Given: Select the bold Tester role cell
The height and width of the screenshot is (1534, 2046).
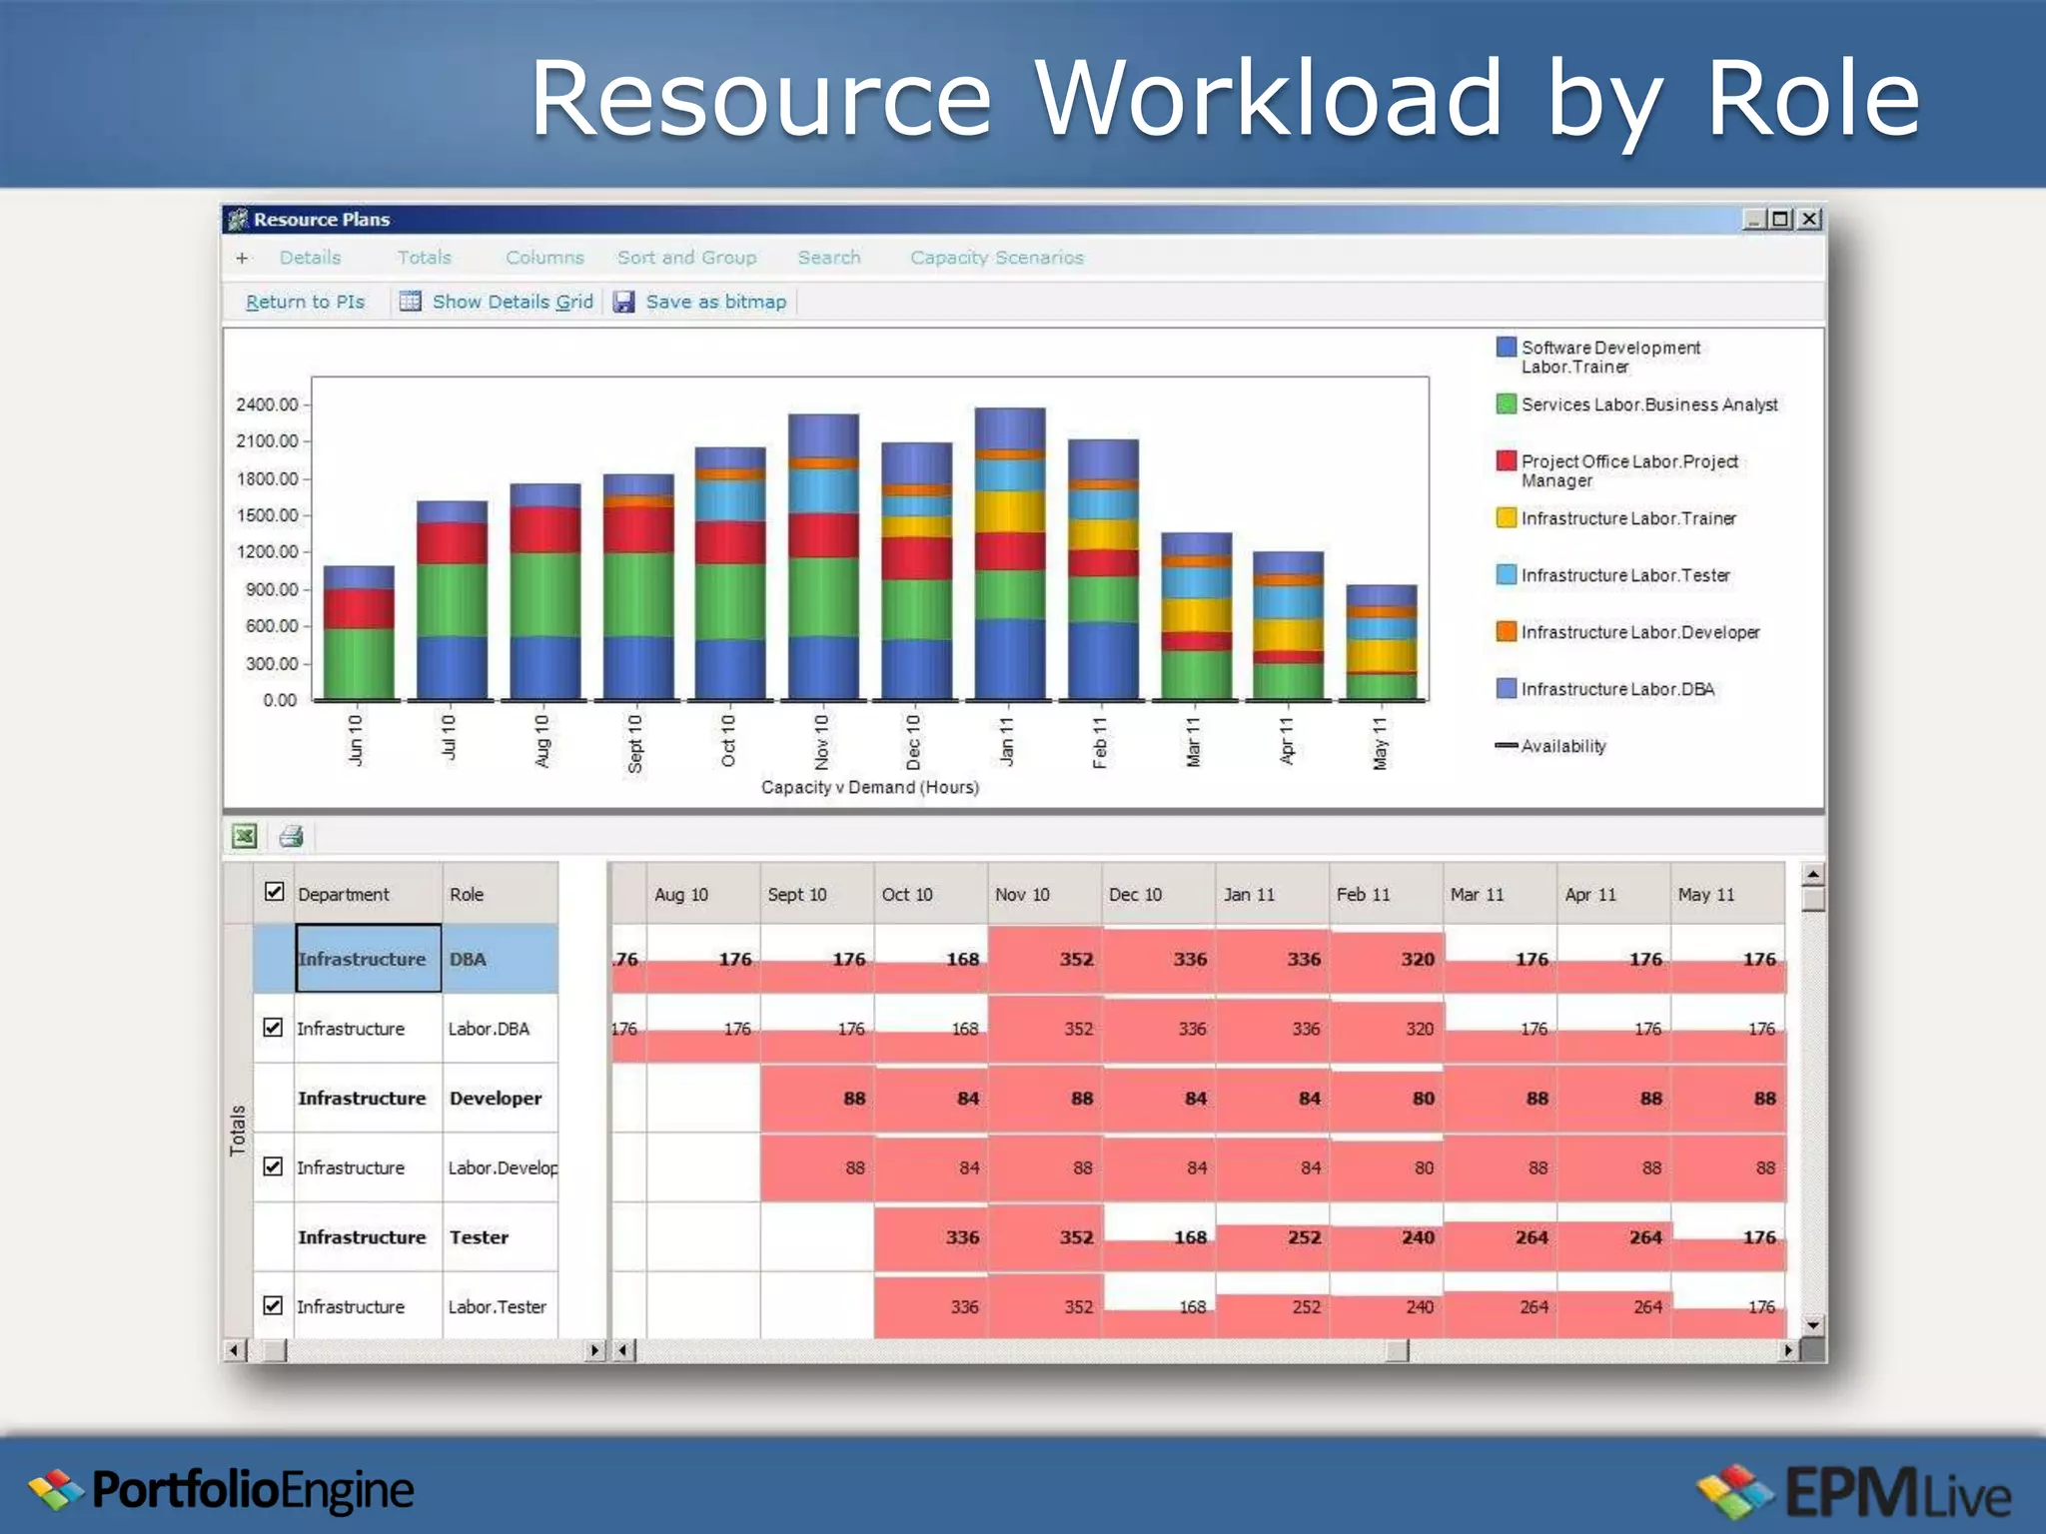Looking at the screenshot, I should [x=500, y=1236].
